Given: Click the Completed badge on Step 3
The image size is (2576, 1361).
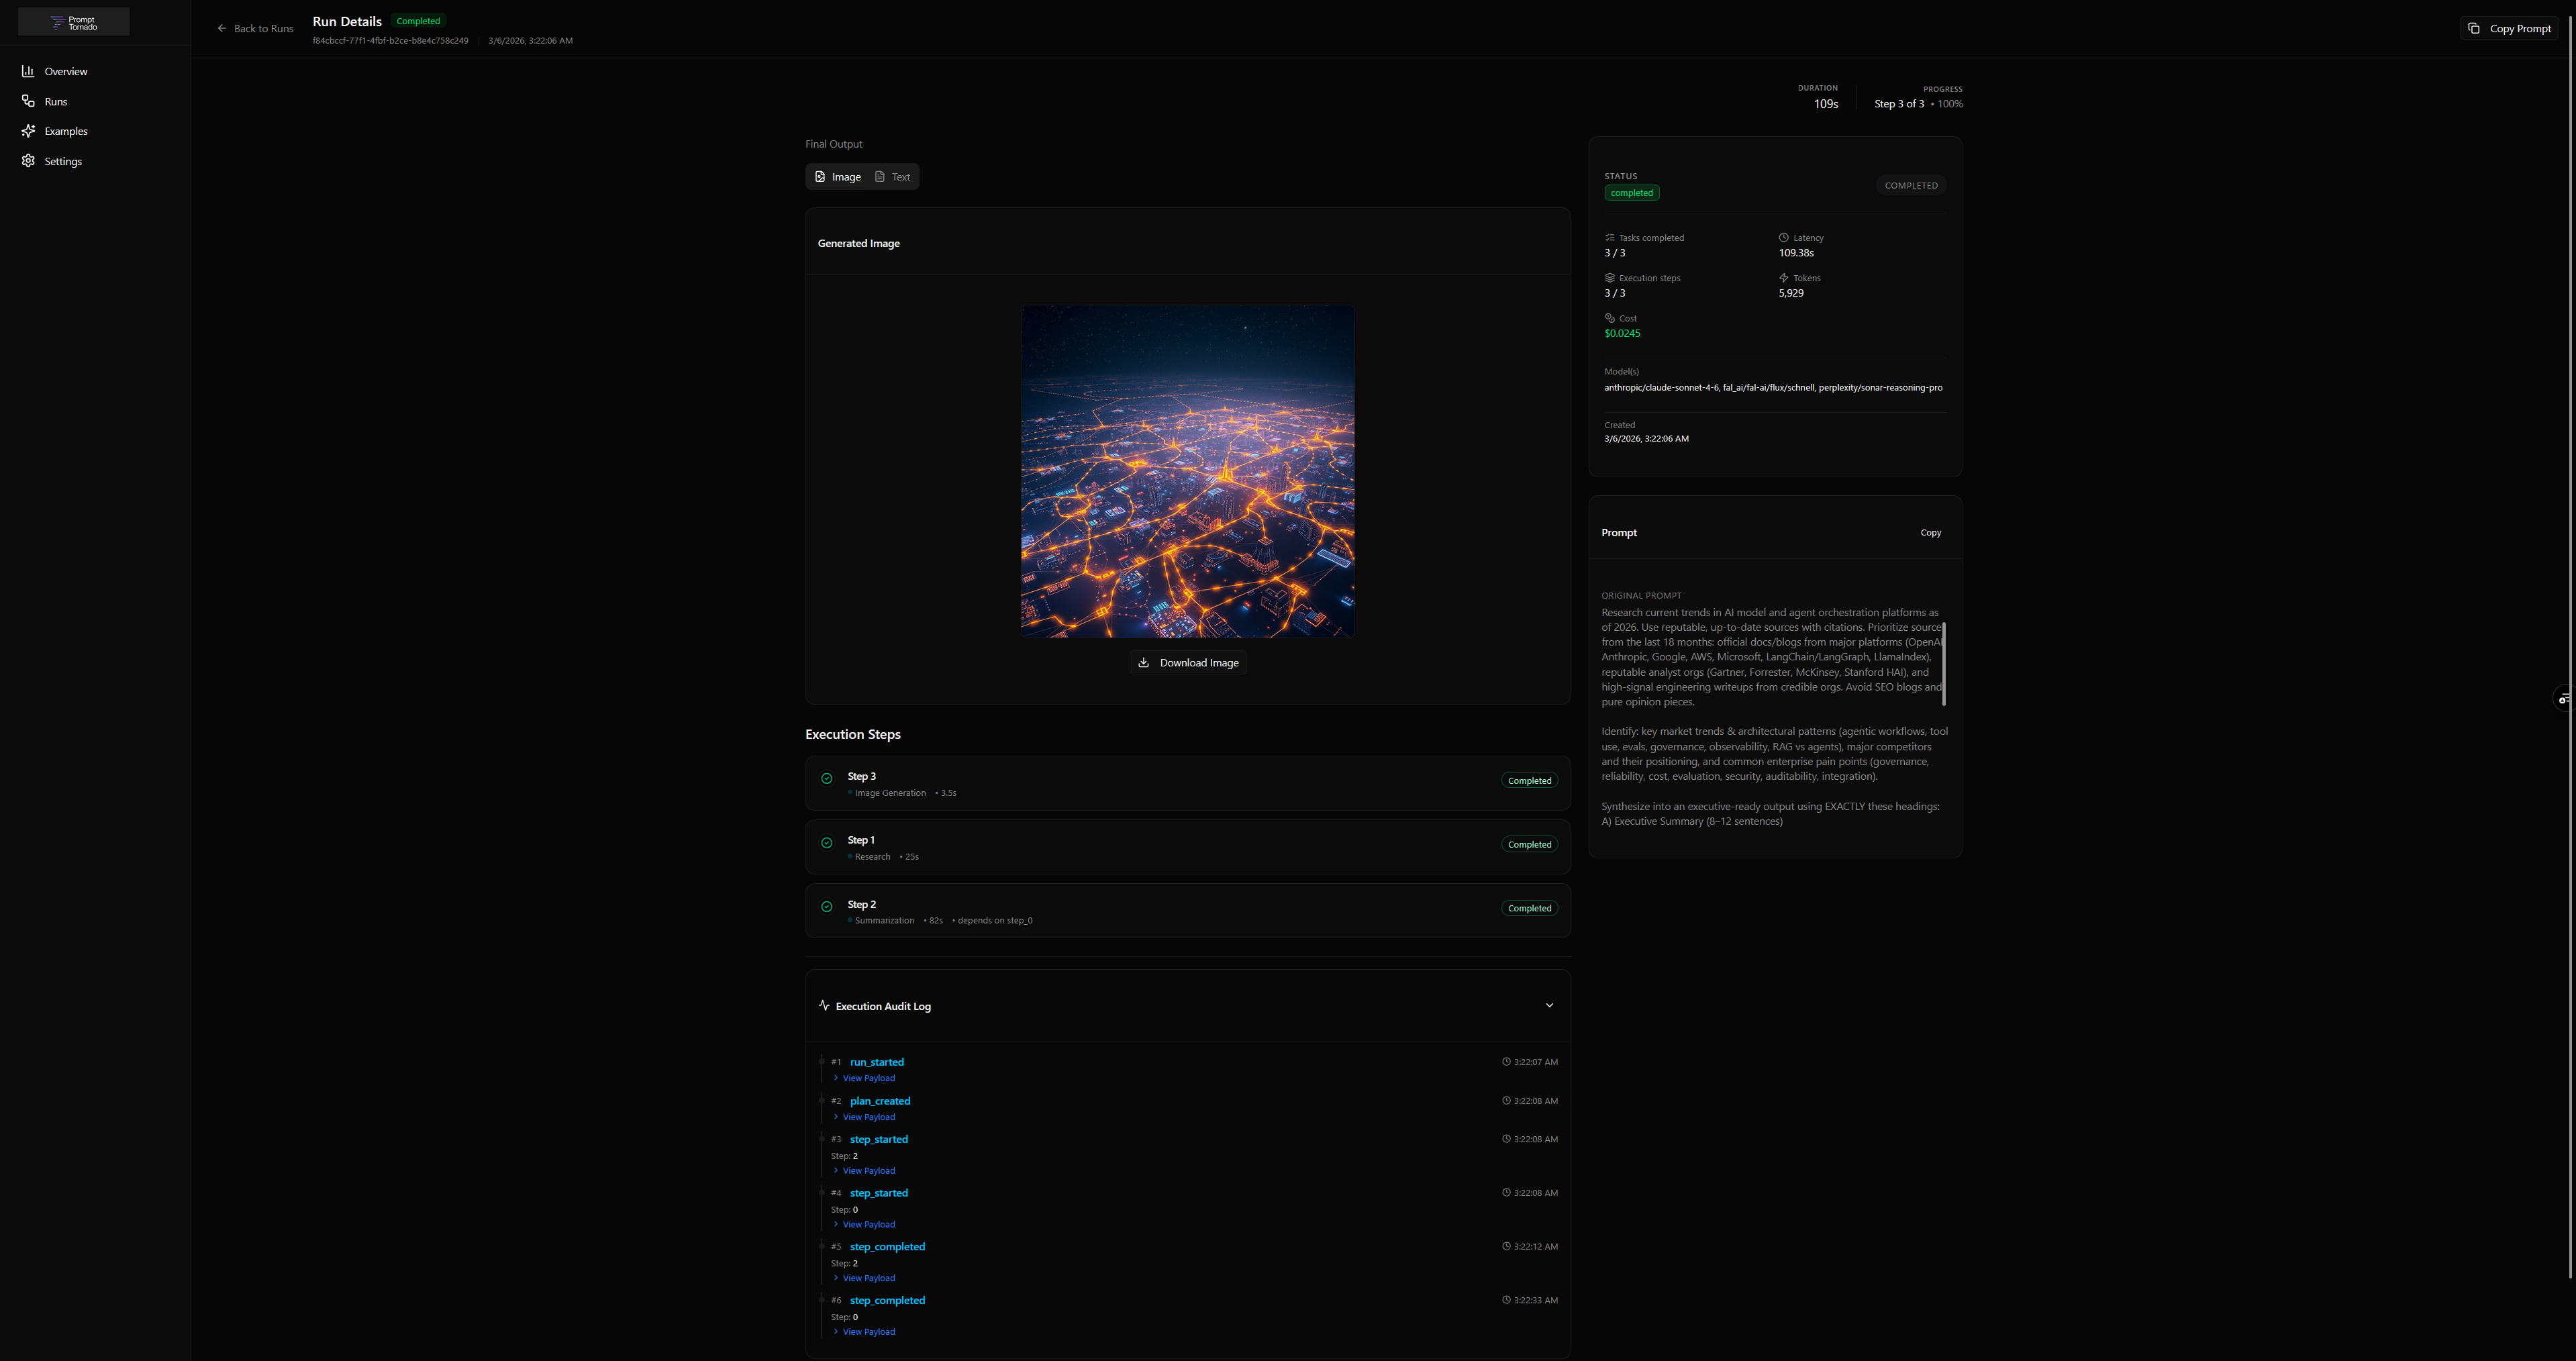Looking at the screenshot, I should (x=1529, y=780).
